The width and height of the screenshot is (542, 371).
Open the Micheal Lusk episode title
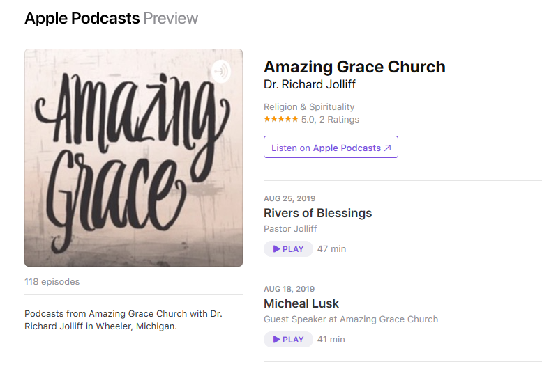pos(301,303)
